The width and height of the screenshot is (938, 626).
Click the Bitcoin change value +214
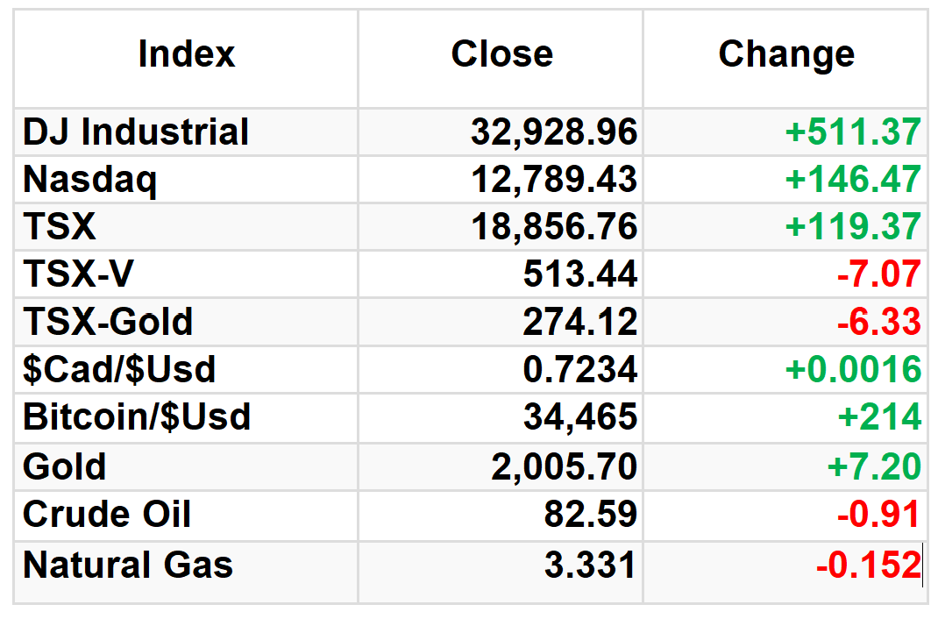(x=879, y=417)
